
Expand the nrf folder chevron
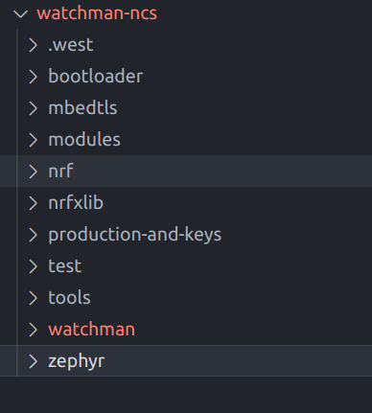(34, 172)
